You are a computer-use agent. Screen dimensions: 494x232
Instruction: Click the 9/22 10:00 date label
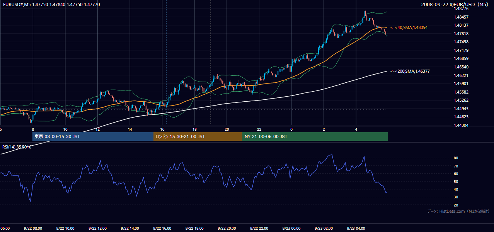65,229
